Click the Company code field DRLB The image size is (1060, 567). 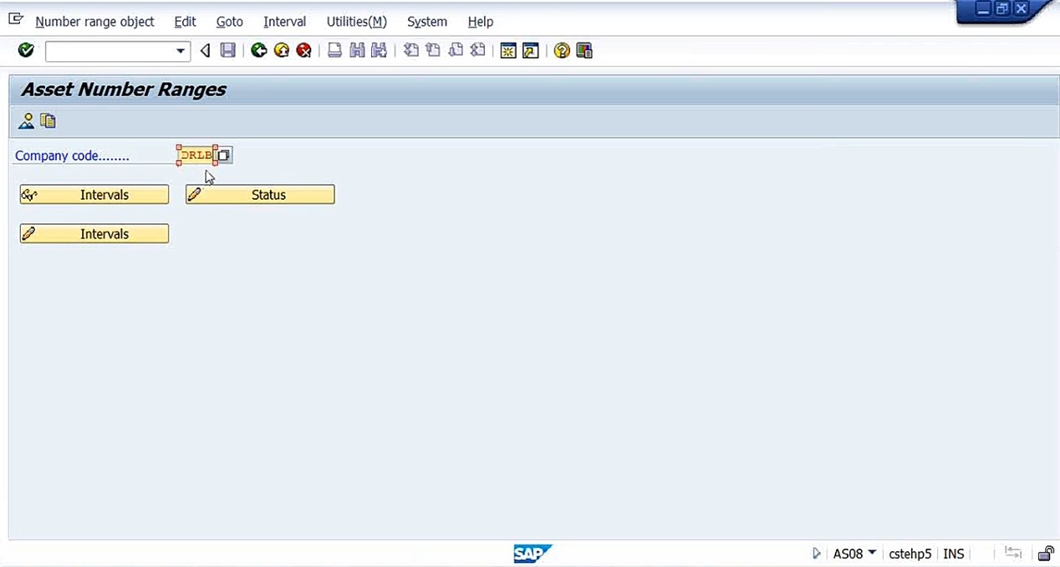tap(196, 156)
